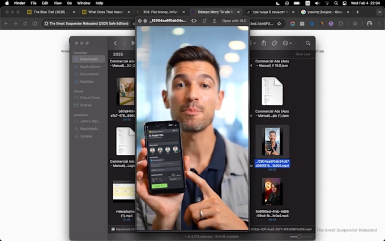The height and width of the screenshot is (241, 385).
Task: Close the Quick Look preview window
Action: click(x=140, y=21)
